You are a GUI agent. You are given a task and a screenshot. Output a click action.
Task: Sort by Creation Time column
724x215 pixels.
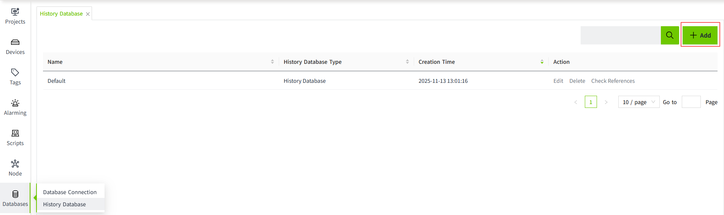click(542, 62)
